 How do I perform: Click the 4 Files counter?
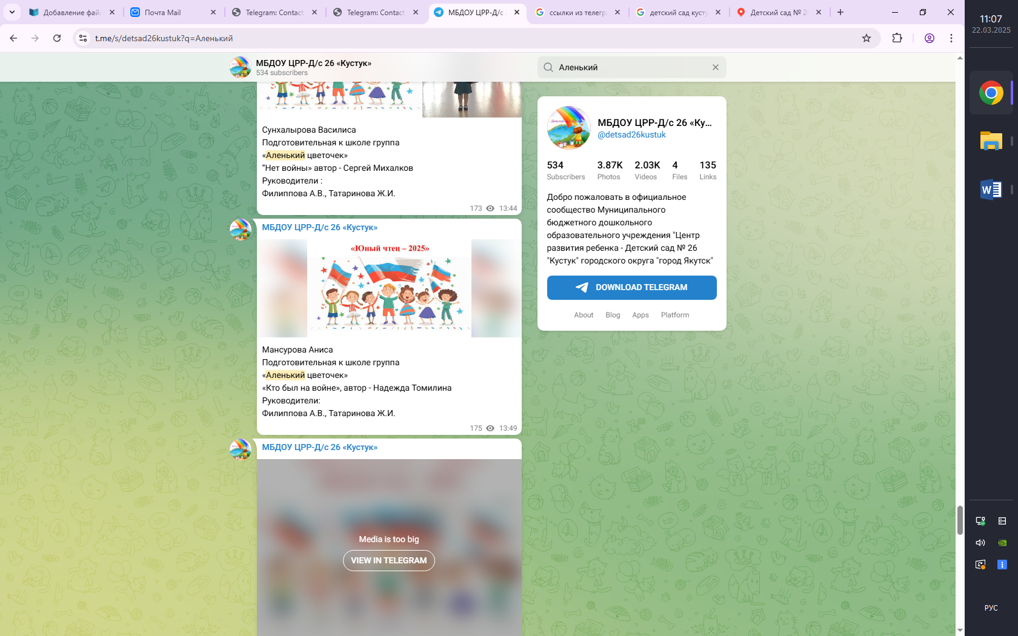(x=679, y=170)
